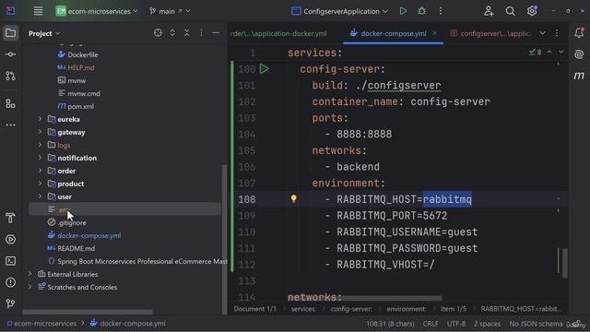The width and height of the screenshot is (590, 332).
Task: Open the Problems tool window
Action: click(10, 282)
